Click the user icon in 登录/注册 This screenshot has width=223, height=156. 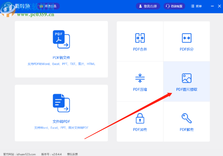[x=140, y=6]
